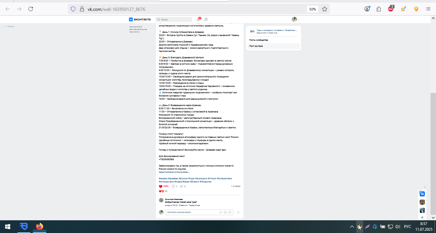
Task: Click the scrollbar down arrow
Action: (433, 217)
